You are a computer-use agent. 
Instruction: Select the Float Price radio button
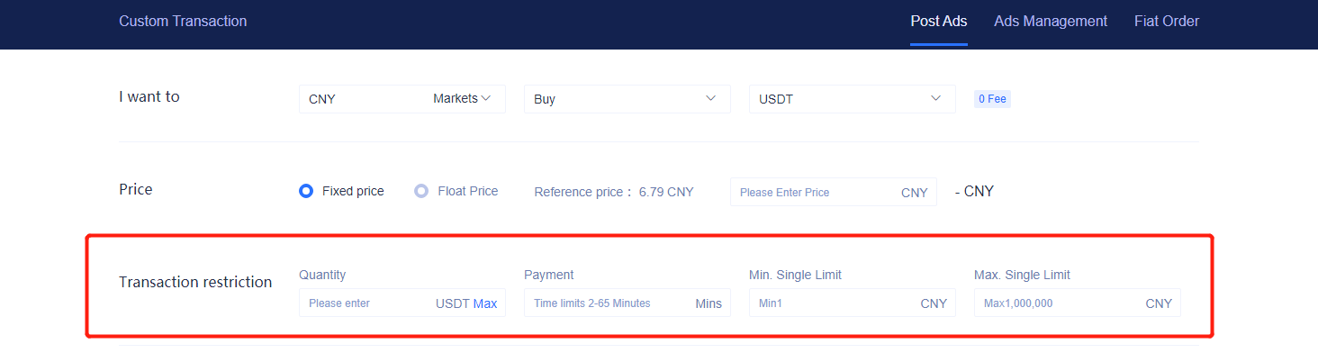click(x=421, y=191)
